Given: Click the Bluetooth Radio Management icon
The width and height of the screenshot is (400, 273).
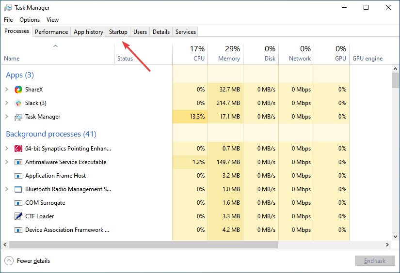Looking at the screenshot, I should coord(18,189).
